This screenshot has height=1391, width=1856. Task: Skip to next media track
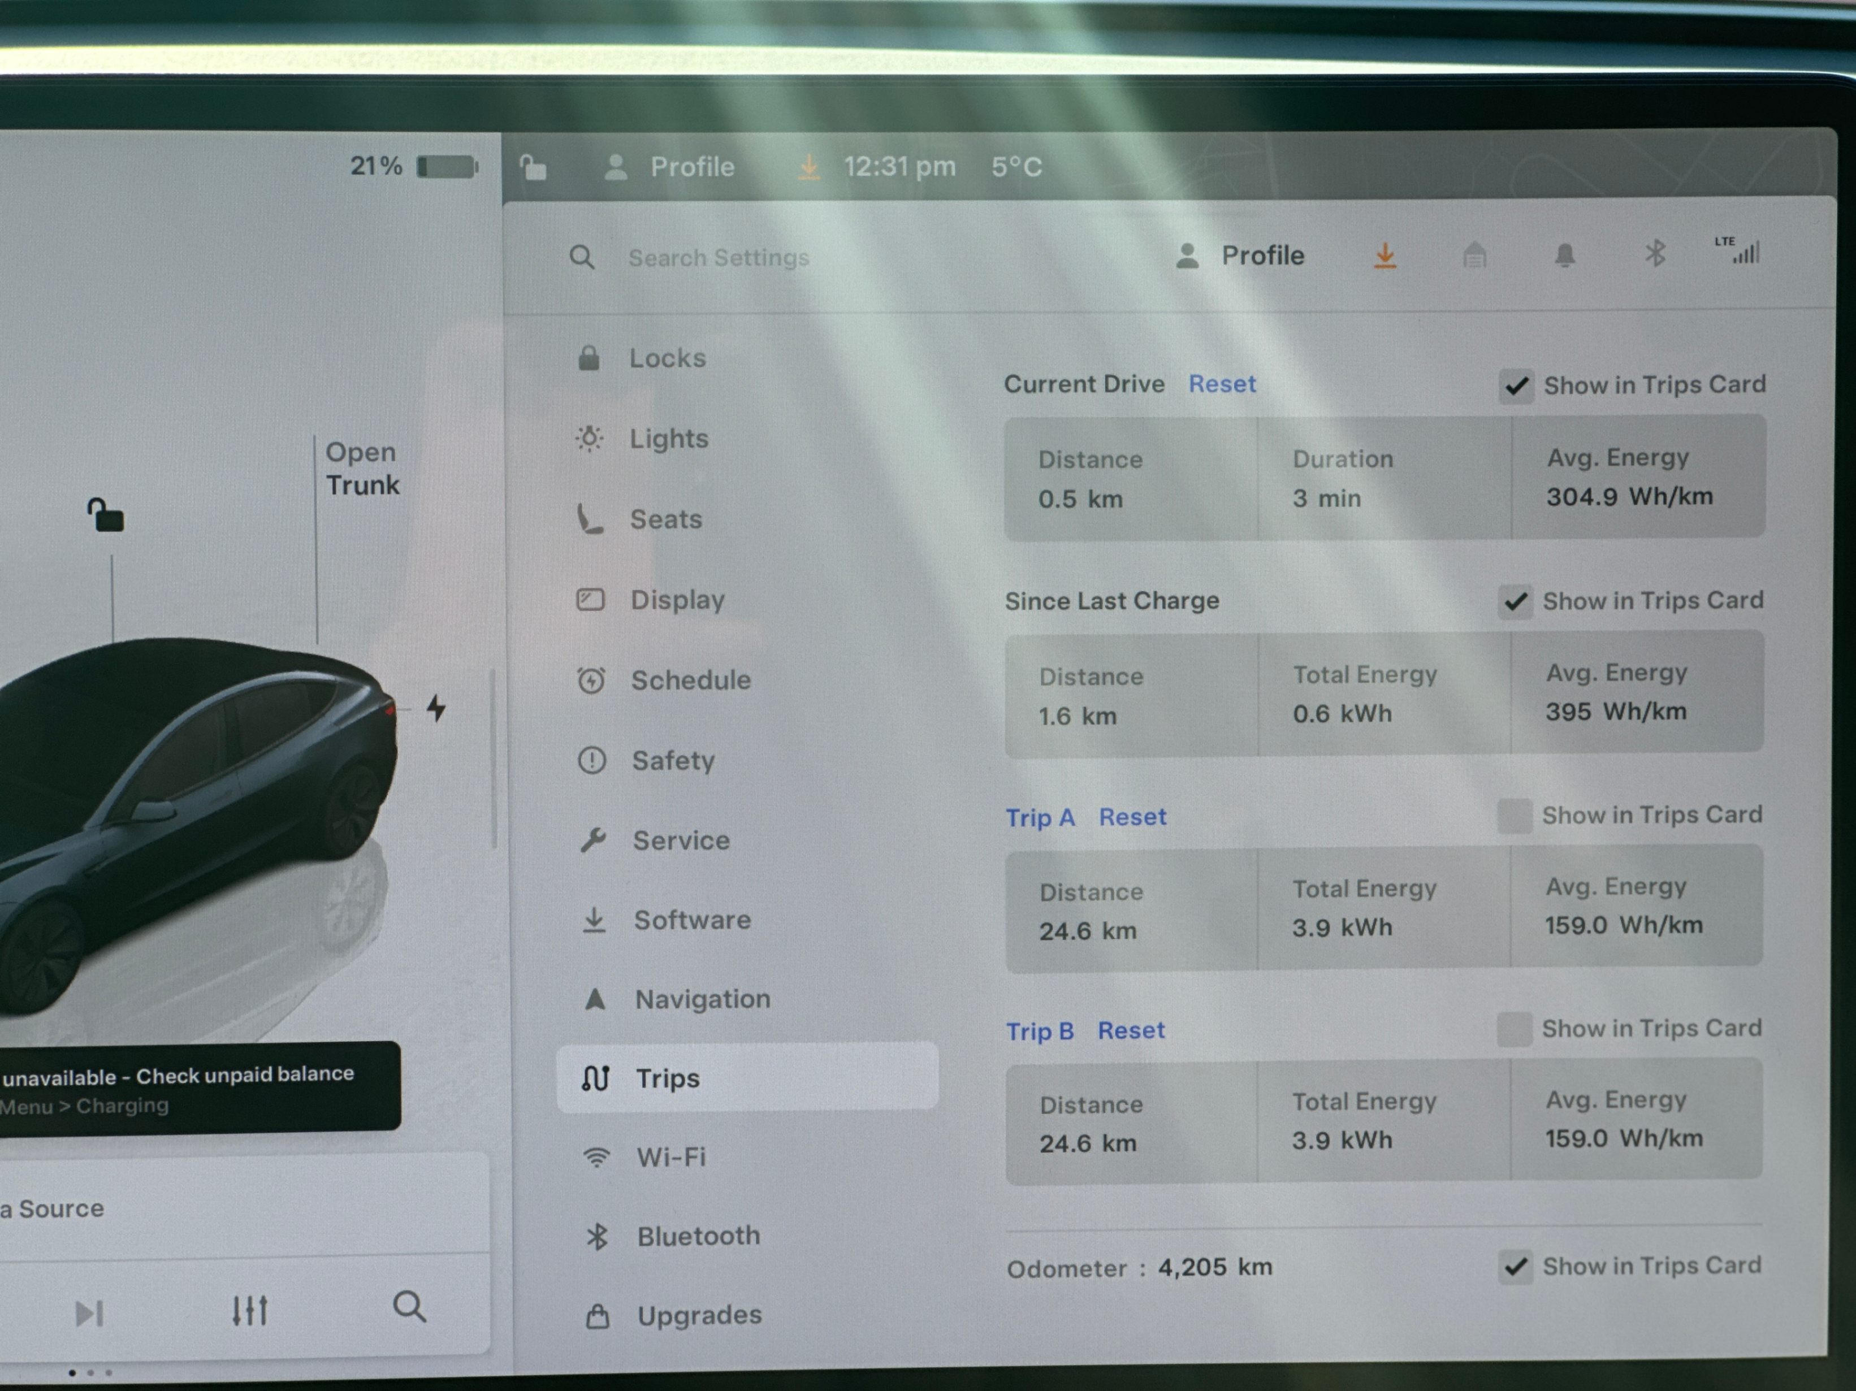tap(90, 1313)
